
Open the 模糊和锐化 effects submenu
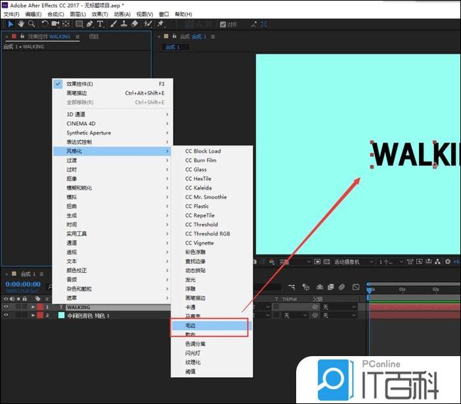[113, 188]
